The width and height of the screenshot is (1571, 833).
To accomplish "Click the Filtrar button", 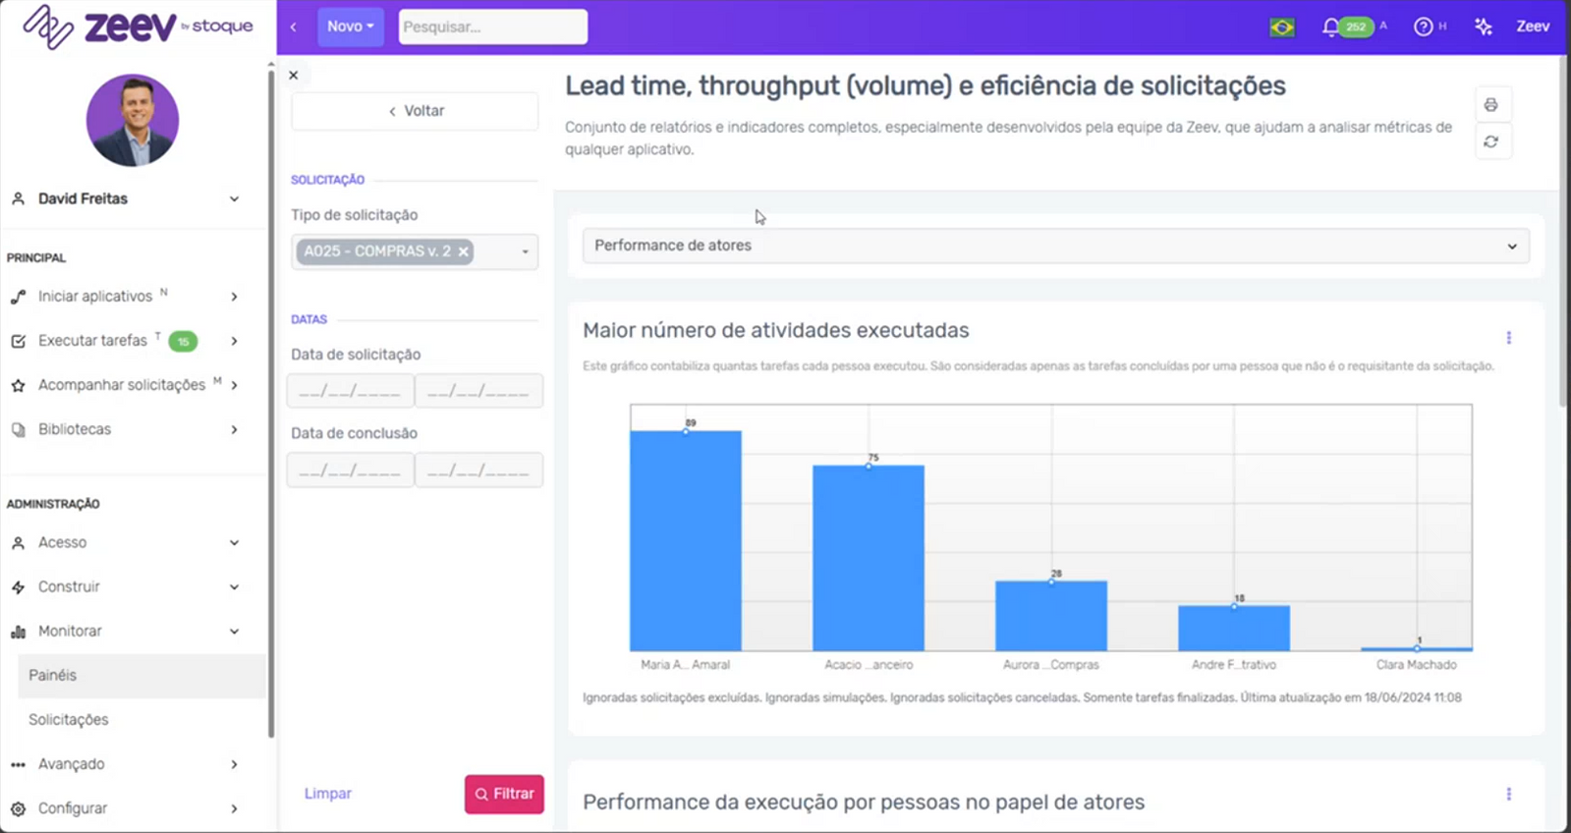I will click(x=504, y=794).
